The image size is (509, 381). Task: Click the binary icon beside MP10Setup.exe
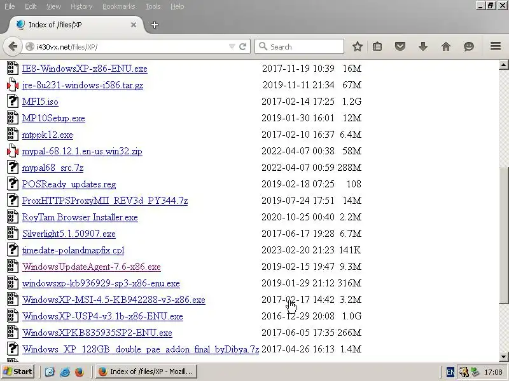pyautogui.click(x=12, y=117)
